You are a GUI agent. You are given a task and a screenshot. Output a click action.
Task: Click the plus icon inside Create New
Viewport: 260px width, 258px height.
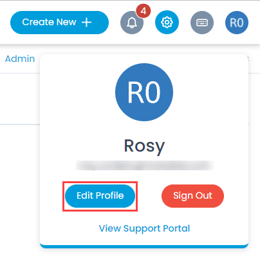86,23
